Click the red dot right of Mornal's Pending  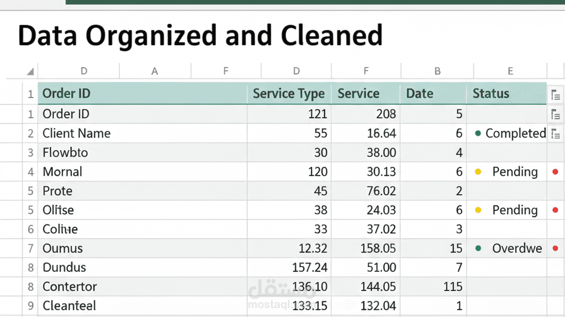[x=555, y=172]
